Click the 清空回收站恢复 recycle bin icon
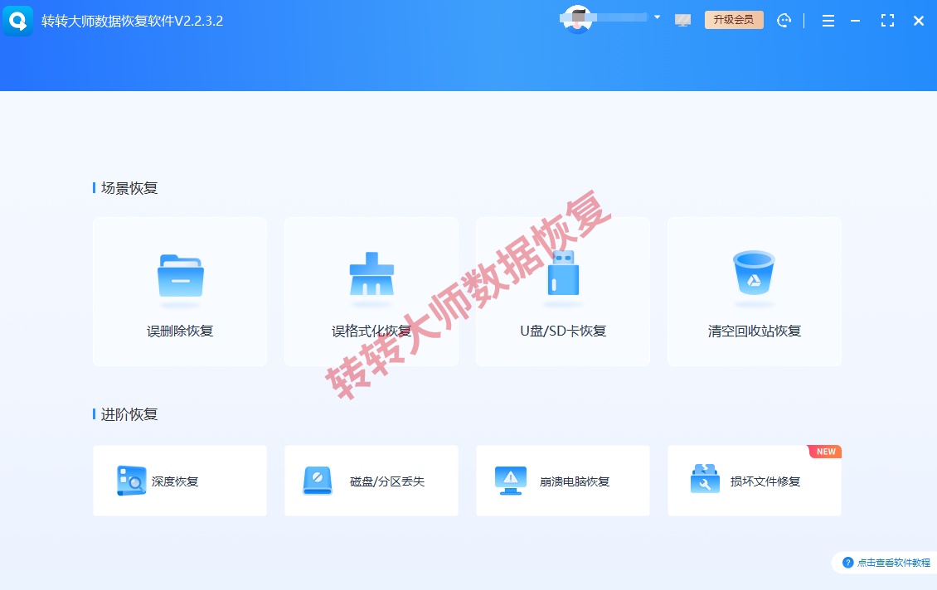The height and width of the screenshot is (590, 937). point(754,273)
